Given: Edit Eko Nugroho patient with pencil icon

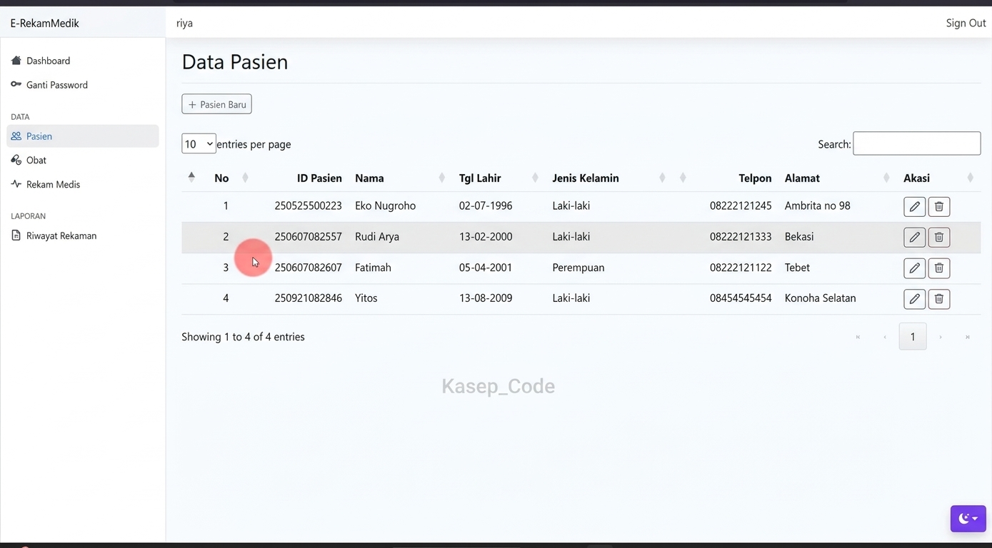Looking at the screenshot, I should click(x=914, y=207).
